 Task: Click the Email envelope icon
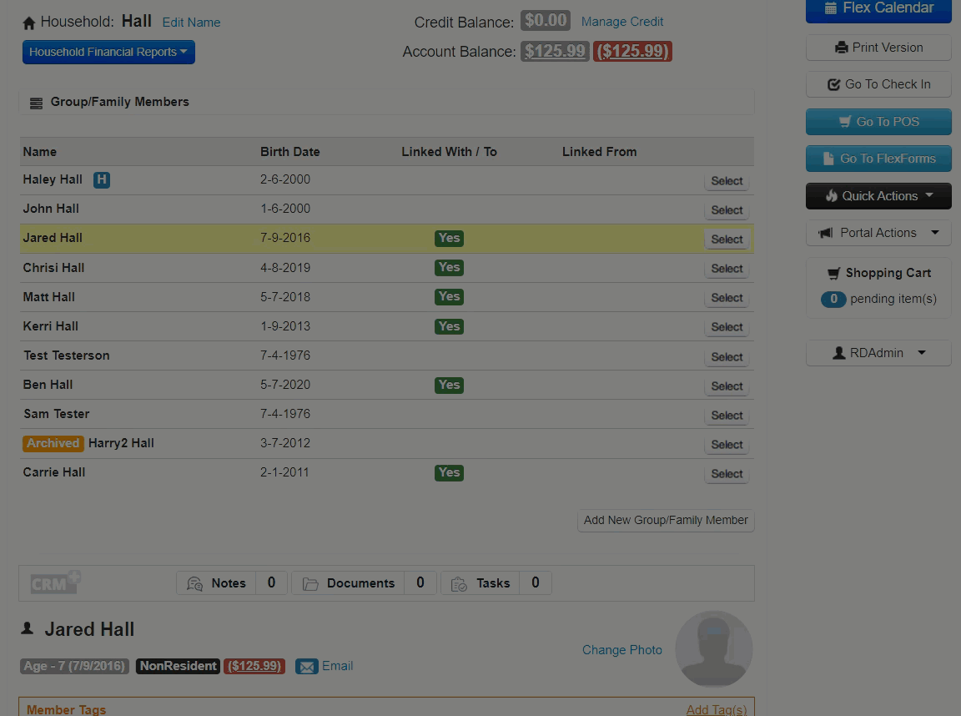coord(306,666)
